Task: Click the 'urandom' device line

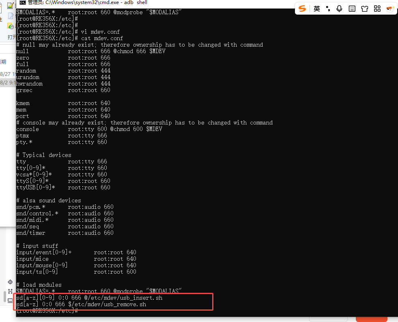Action: click(63, 77)
